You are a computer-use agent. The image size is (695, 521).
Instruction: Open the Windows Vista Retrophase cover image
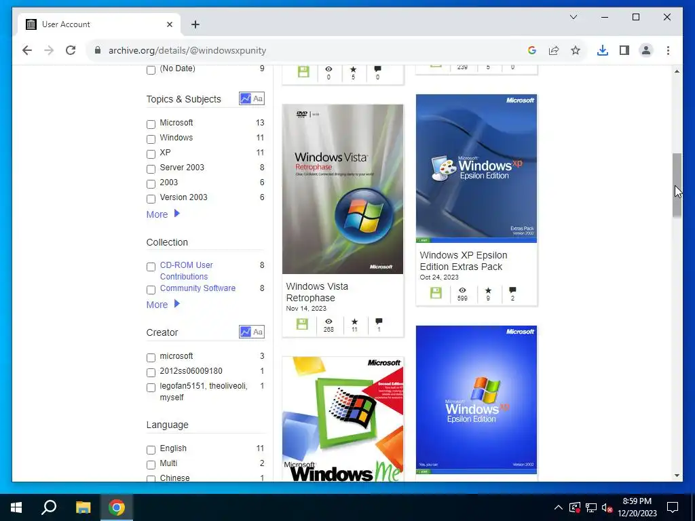[x=343, y=189]
